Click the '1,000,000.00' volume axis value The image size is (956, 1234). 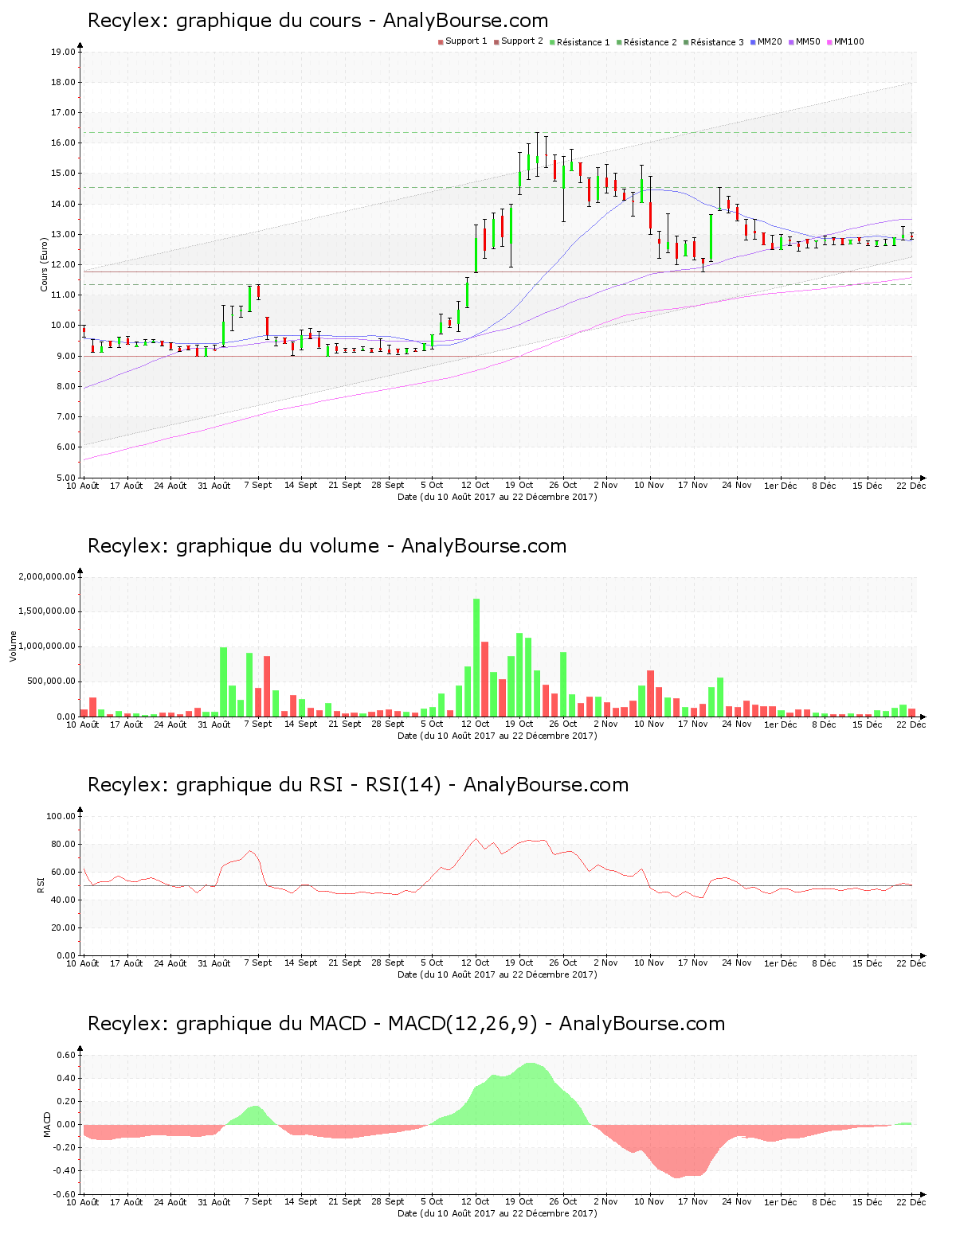coord(47,646)
